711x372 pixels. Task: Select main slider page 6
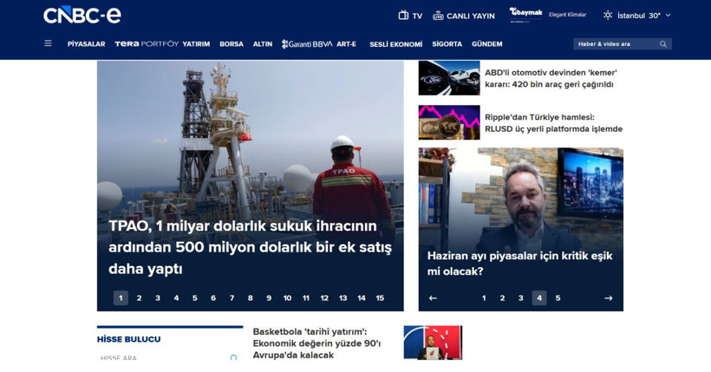(x=213, y=298)
